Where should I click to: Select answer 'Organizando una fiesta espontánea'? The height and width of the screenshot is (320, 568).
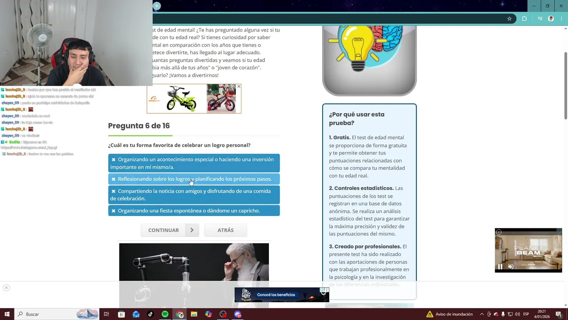pyautogui.click(x=194, y=211)
